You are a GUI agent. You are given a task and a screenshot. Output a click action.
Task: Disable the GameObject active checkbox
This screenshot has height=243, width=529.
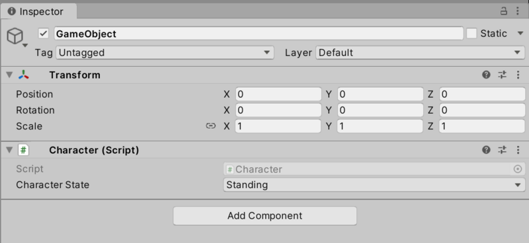click(x=44, y=34)
